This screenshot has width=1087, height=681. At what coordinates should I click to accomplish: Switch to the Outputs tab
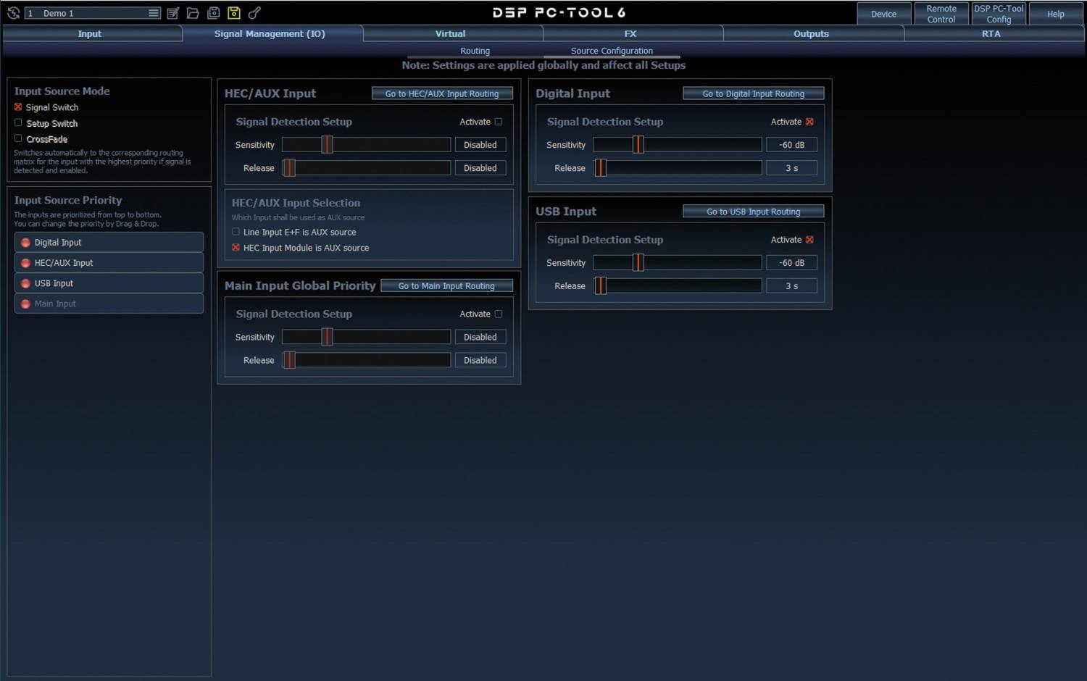tap(811, 34)
